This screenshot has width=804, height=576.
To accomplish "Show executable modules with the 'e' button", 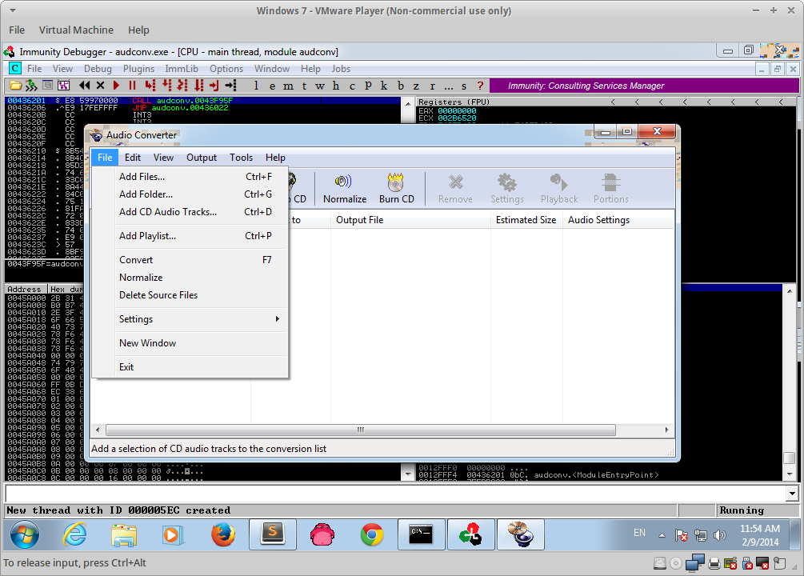I will point(272,86).
